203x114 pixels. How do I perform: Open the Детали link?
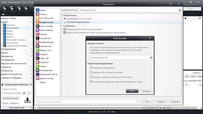5,103
